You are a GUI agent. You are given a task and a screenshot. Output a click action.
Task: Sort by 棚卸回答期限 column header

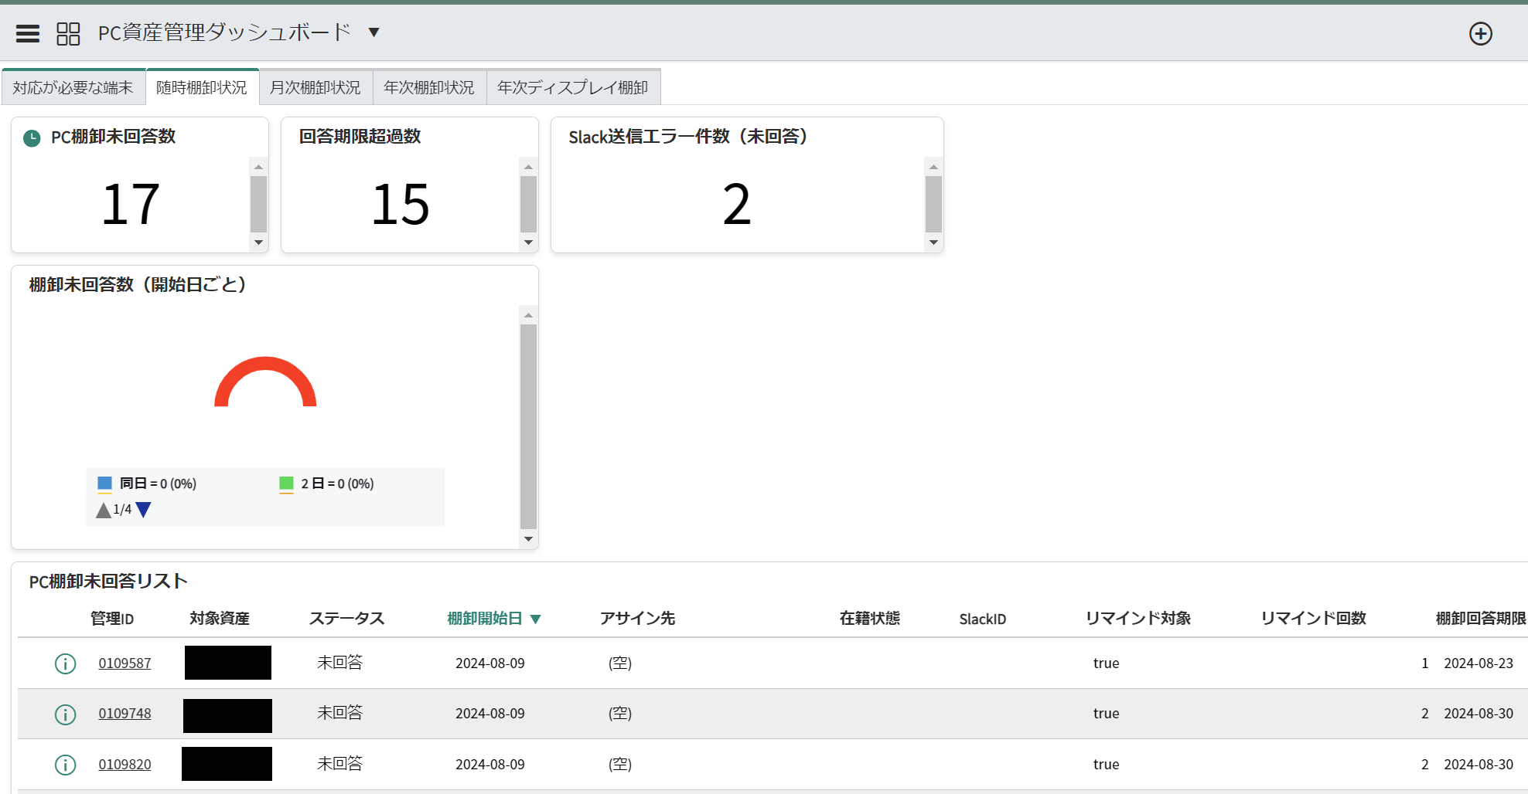click(x=1481, y=619)
